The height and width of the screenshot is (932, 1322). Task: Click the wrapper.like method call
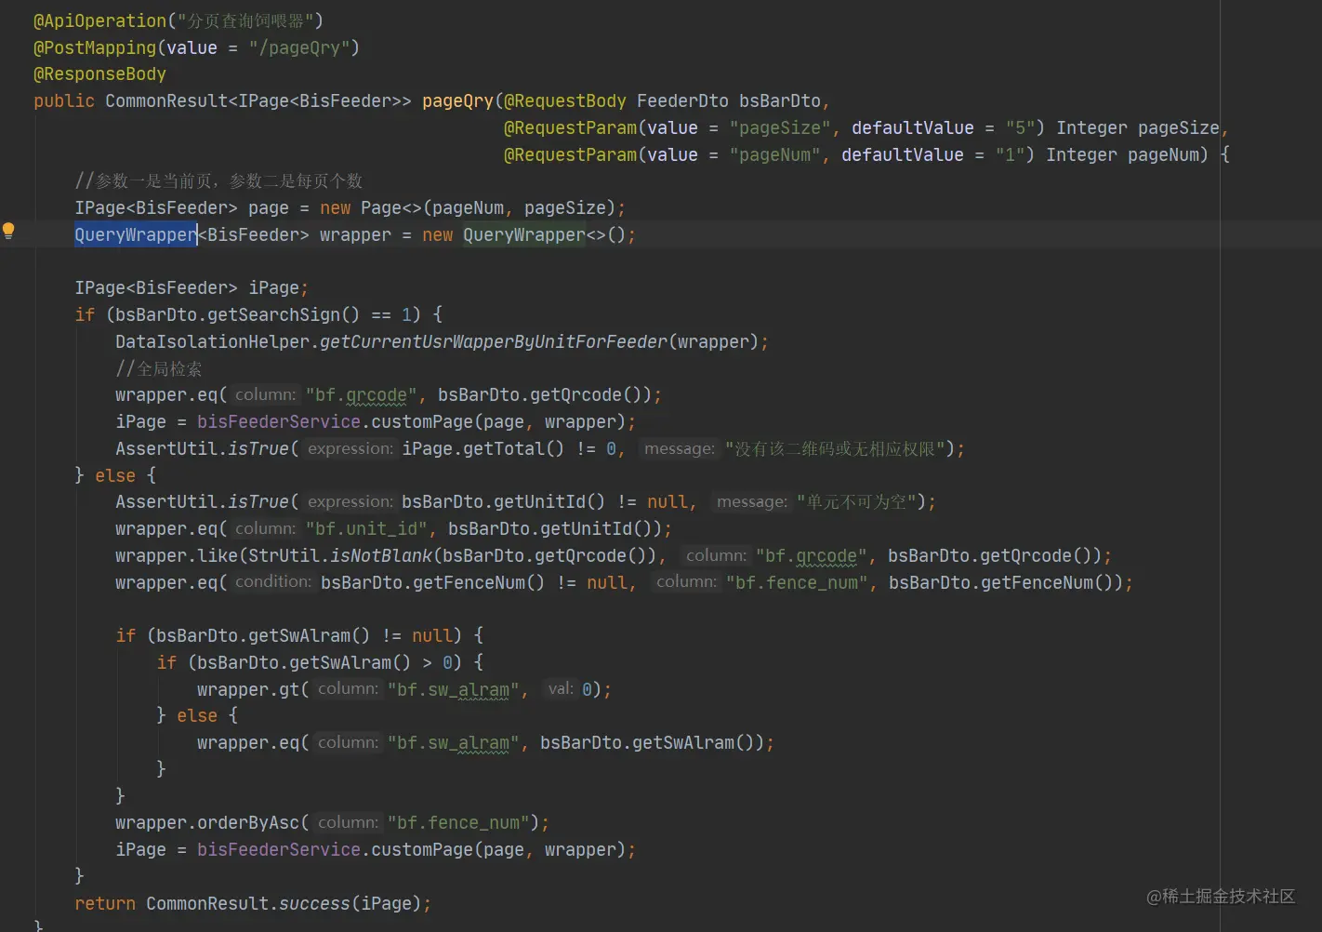(x=177, y=555)
